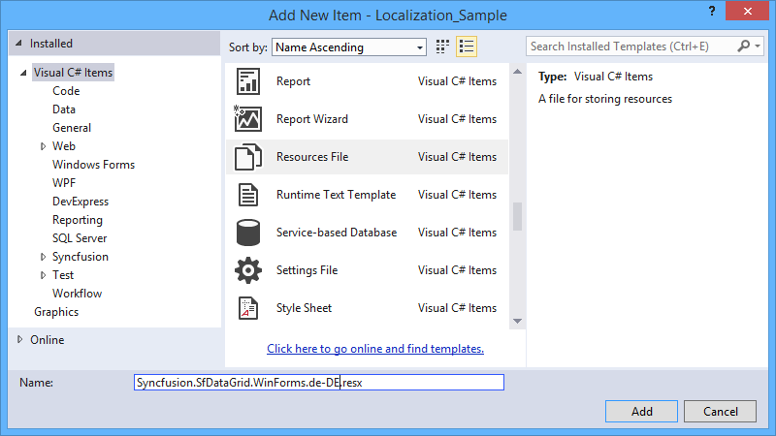Click the Cancel button
Screen dimensions: 776x436
pyautogui.click(x=720, y=411)
